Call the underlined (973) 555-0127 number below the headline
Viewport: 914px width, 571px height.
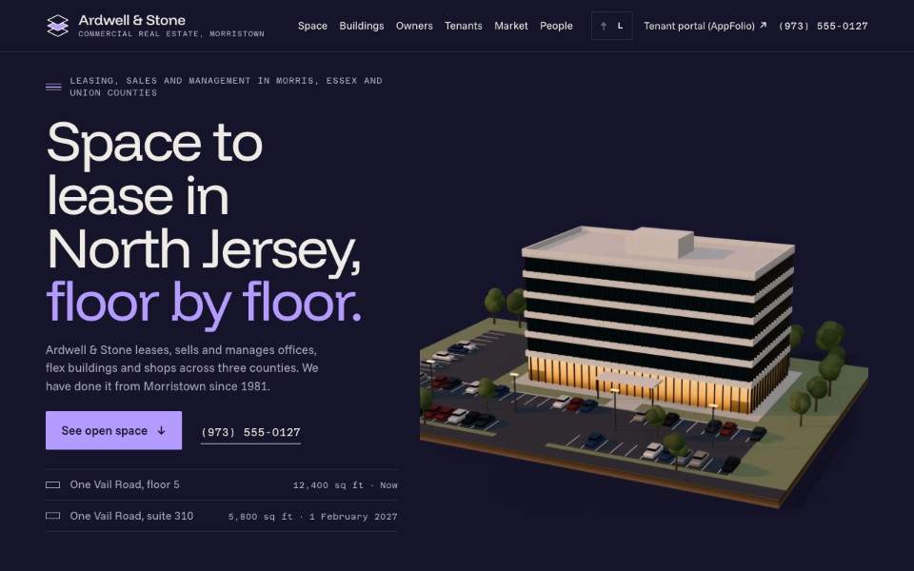tap(250, 432)
